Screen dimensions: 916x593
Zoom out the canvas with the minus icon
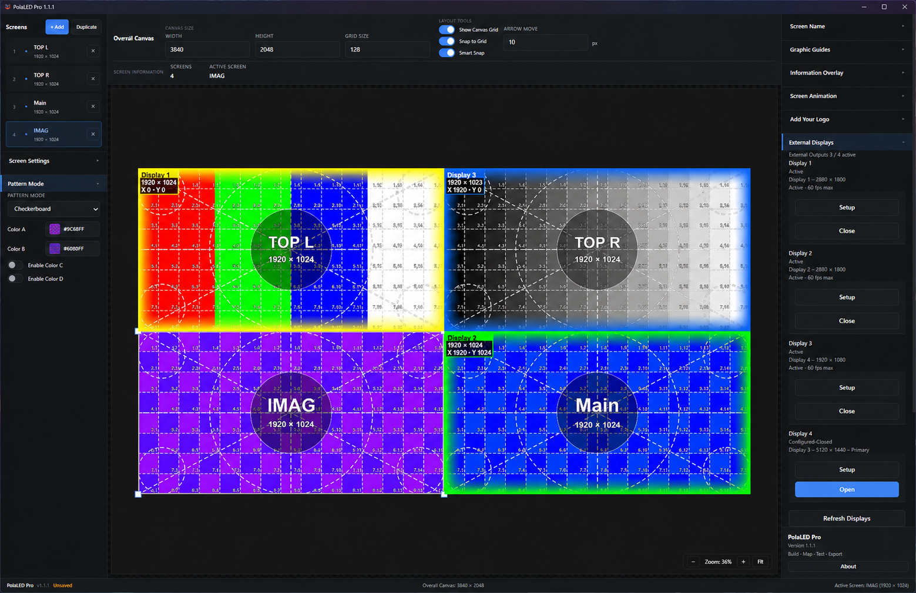point(693,562)
